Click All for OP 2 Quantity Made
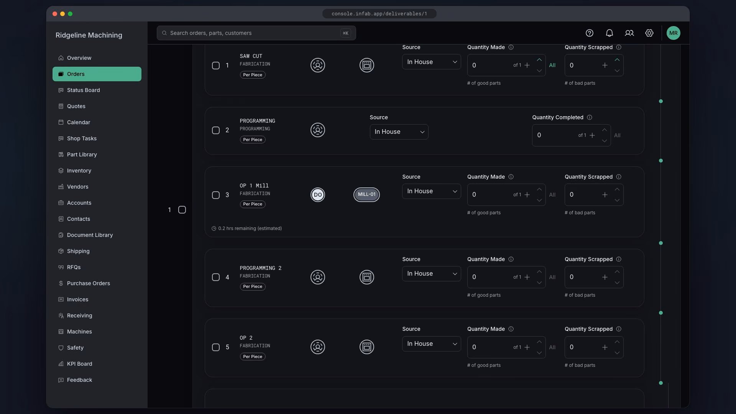This screenshot has height=414, width=736. click(552, 347)
